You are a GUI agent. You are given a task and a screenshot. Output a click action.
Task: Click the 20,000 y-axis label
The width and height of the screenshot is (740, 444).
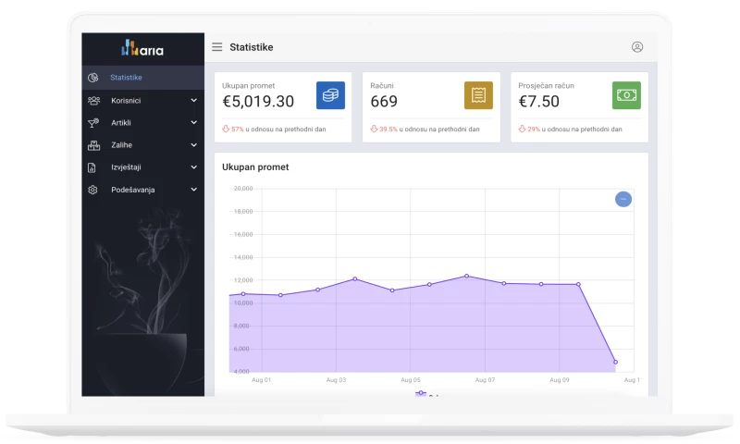tap(243, 189)
